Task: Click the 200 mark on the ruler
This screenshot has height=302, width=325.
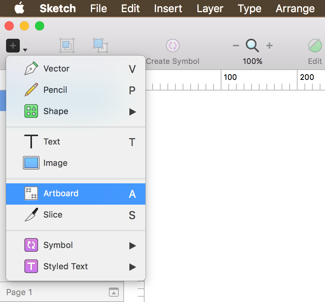Action: [307, 77]
